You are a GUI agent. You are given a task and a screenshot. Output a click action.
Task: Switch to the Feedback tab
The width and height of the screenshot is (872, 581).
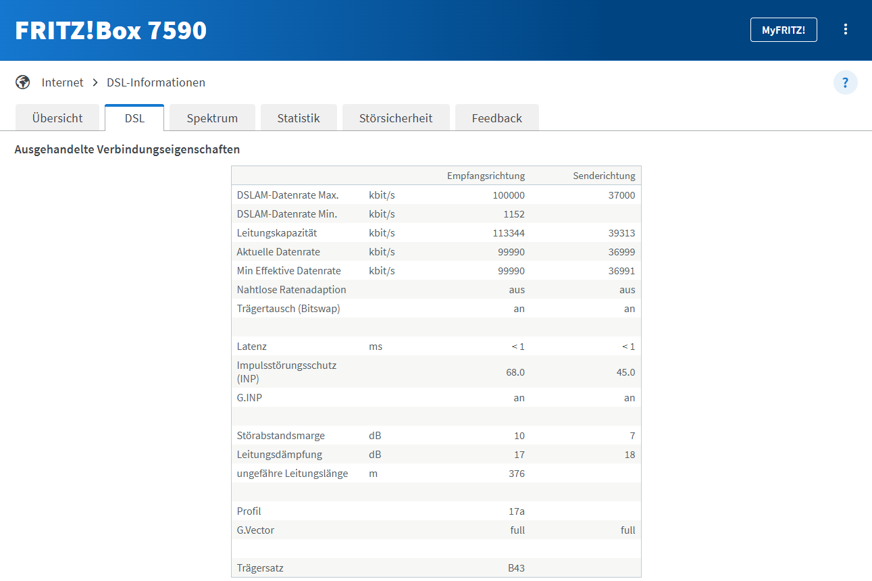click(497, 118)
